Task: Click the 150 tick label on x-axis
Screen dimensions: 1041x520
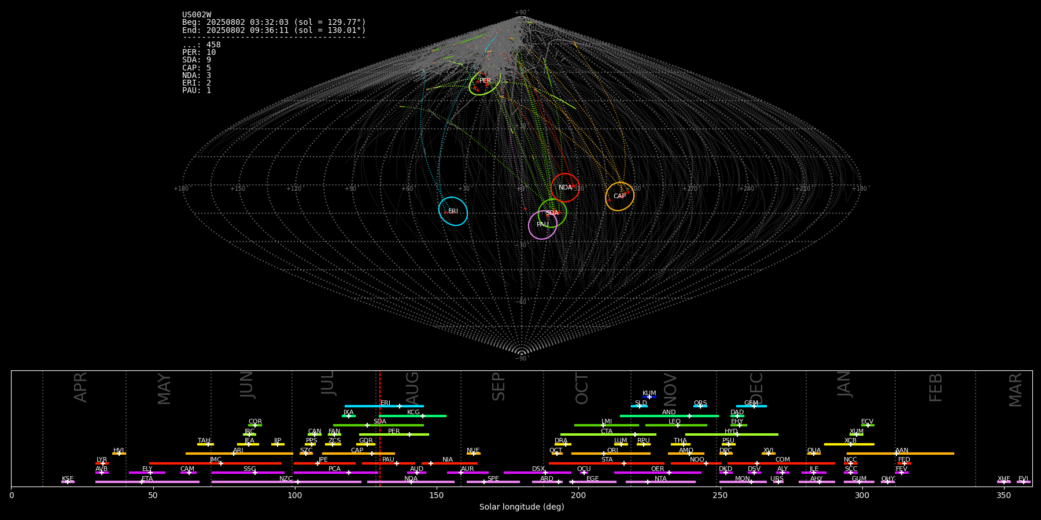Action: tap(437, 495)
